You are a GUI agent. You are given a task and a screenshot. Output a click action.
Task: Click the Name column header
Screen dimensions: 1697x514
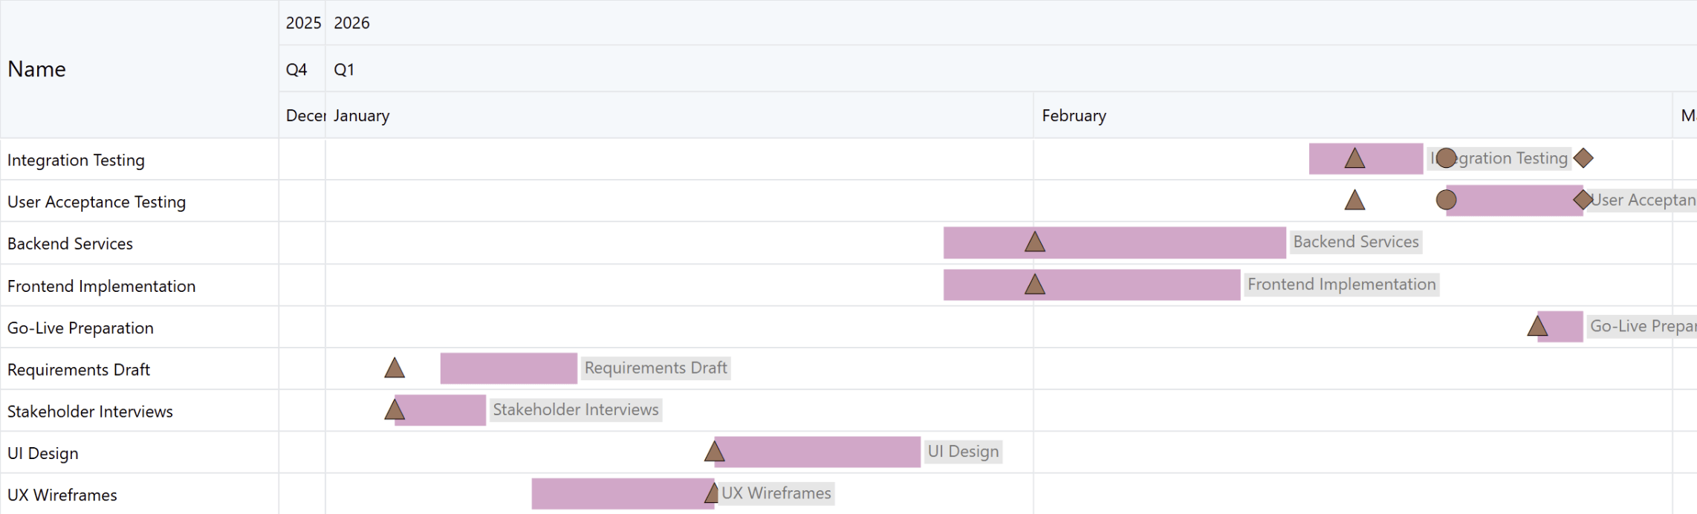[x=37, y=69]
